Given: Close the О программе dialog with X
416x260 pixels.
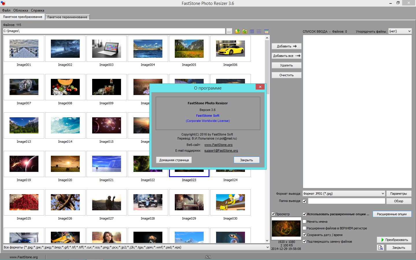Looking at the screenshot, I should (260, 87).
